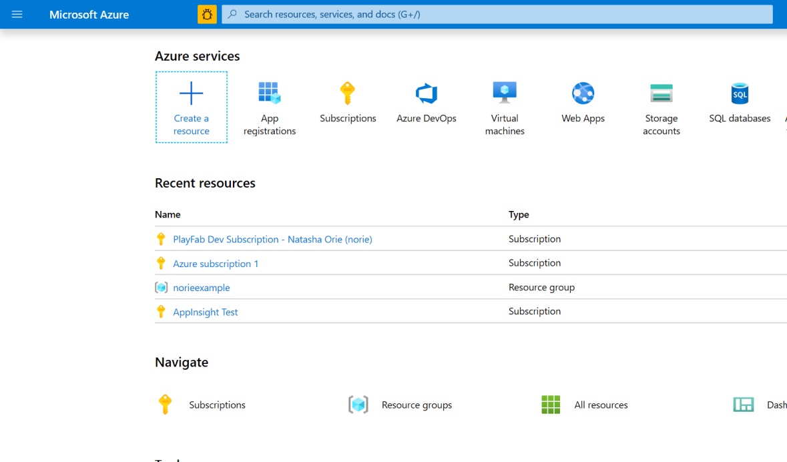Open the Azure subscription 1 resource
This screenshot has width=787, height=462.
(216, 263)
